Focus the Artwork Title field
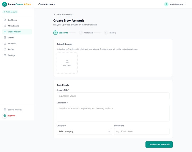The width and height of the screenshot is (192, 152). [113, 96]
